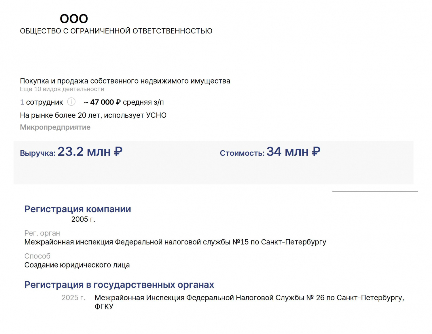Open the 'Еще 10 видов деятельности' link
The width and height of the screenshot is (432, 334).
point(62,89)
